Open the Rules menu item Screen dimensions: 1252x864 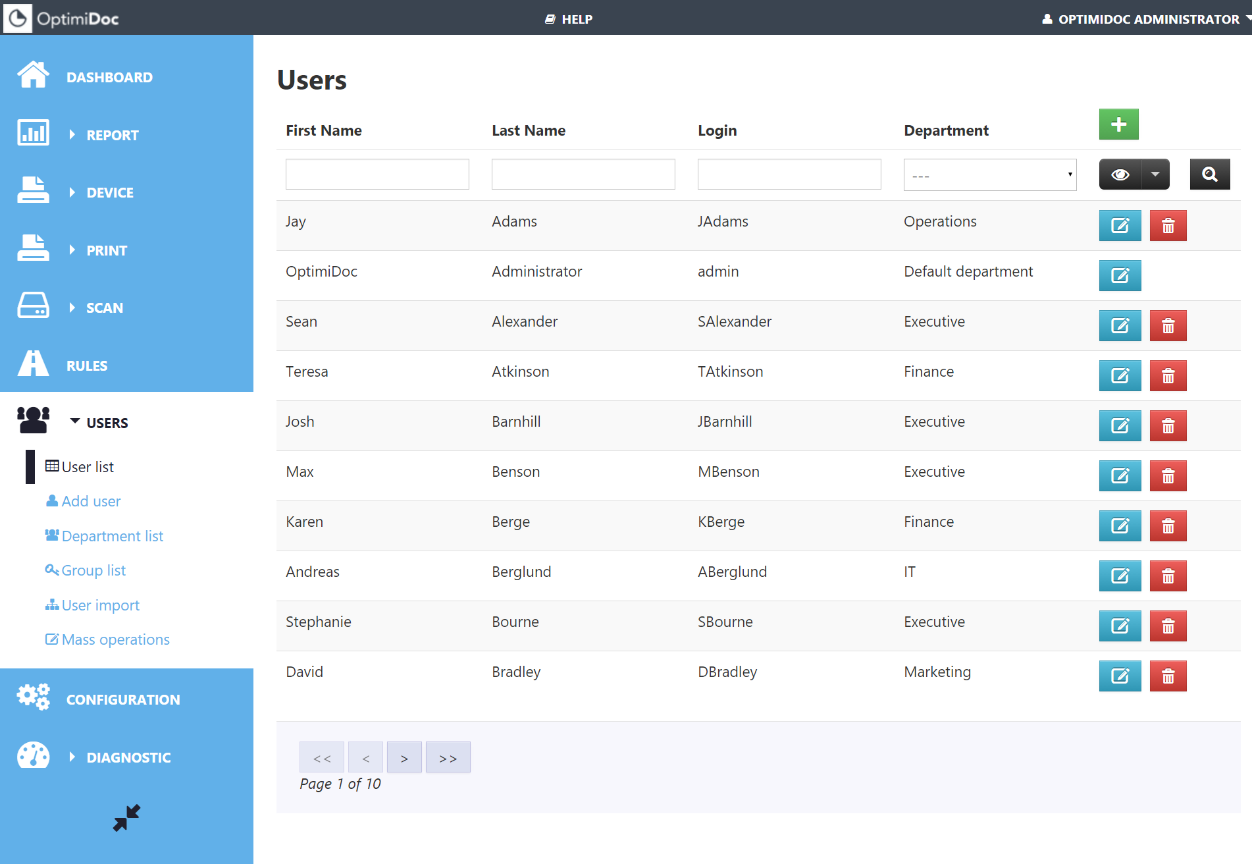pyautogui.click(x=86, y=365)
